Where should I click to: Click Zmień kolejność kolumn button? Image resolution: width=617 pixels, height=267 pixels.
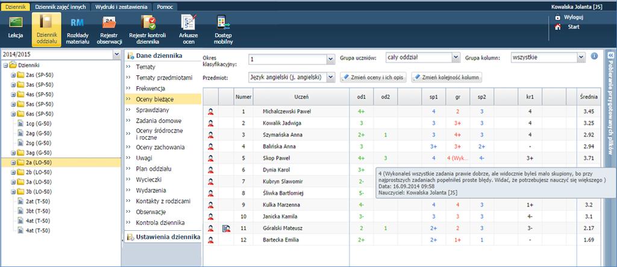(448, 78)
